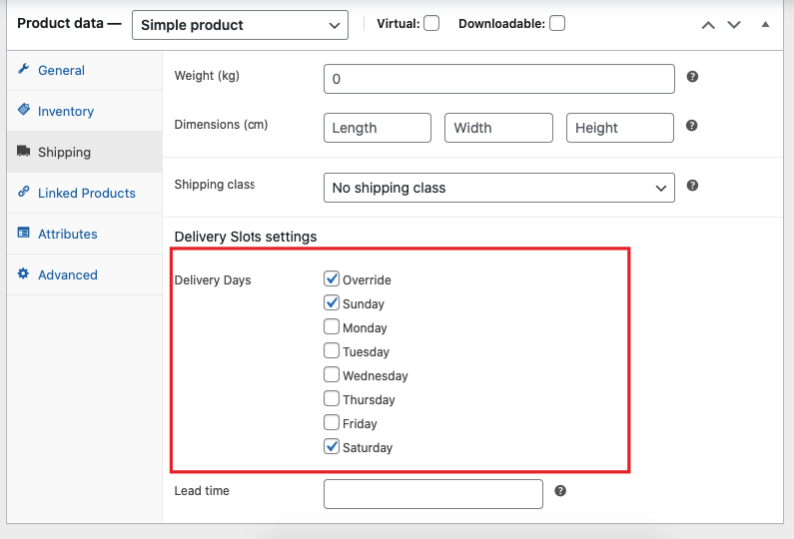
Task: Open the Simple product type dropdown
Action: (x=240, y=25)
